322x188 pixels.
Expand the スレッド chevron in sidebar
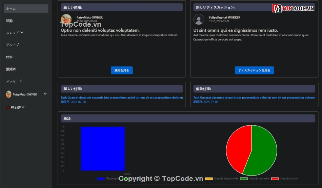22,32
